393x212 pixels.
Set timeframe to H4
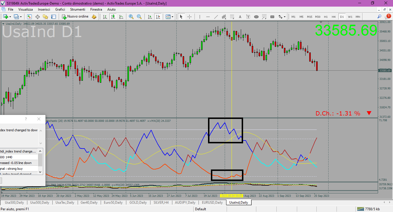[334, 17]
